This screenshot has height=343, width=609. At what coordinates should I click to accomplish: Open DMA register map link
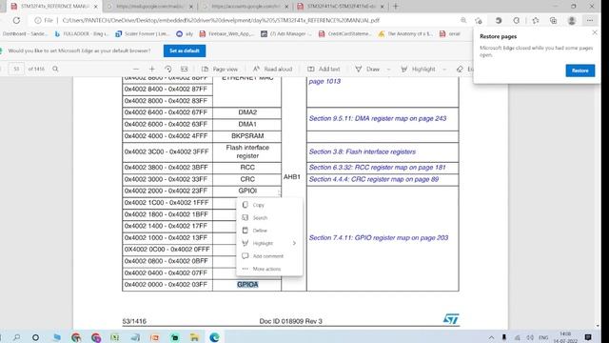coord(378,118)
